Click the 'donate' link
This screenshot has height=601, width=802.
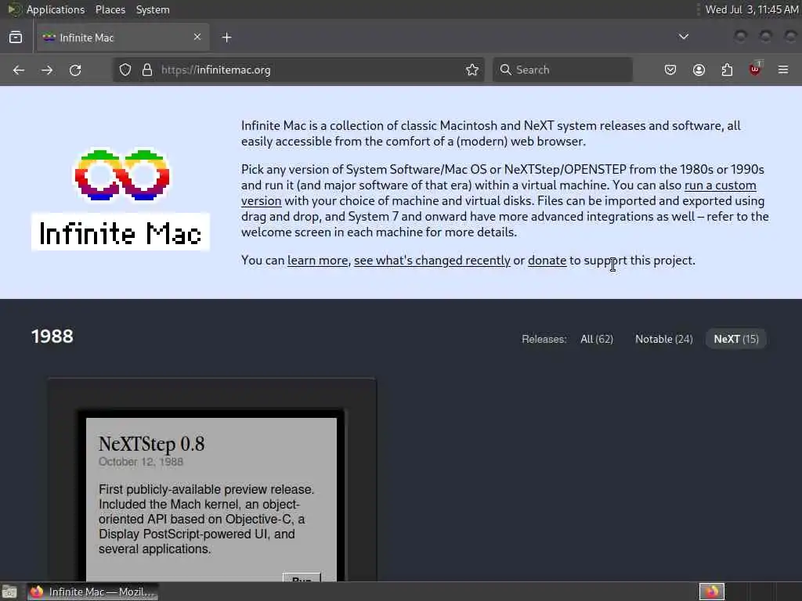[547, 260]
